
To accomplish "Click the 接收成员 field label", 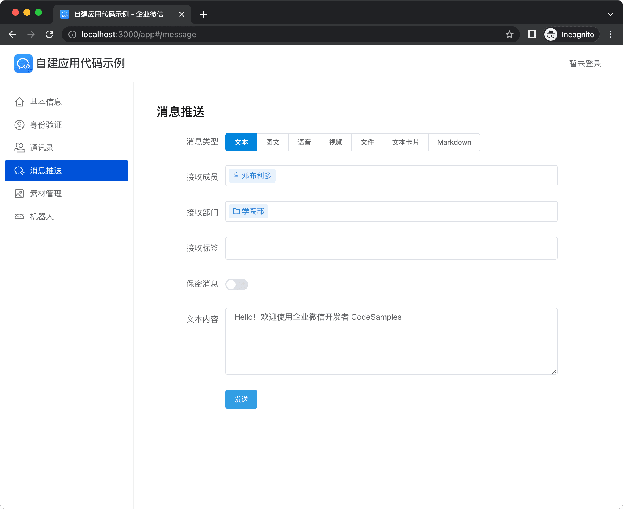I will pos(202,177).
